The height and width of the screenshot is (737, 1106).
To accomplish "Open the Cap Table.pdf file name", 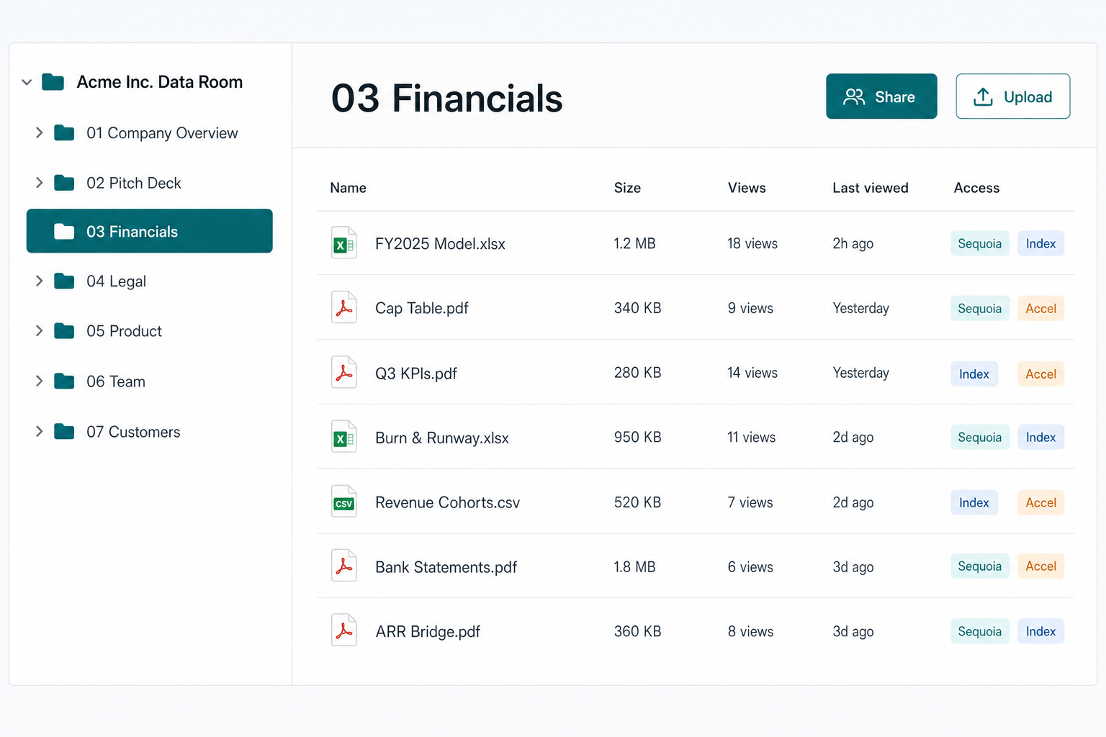I will (421, 308).
